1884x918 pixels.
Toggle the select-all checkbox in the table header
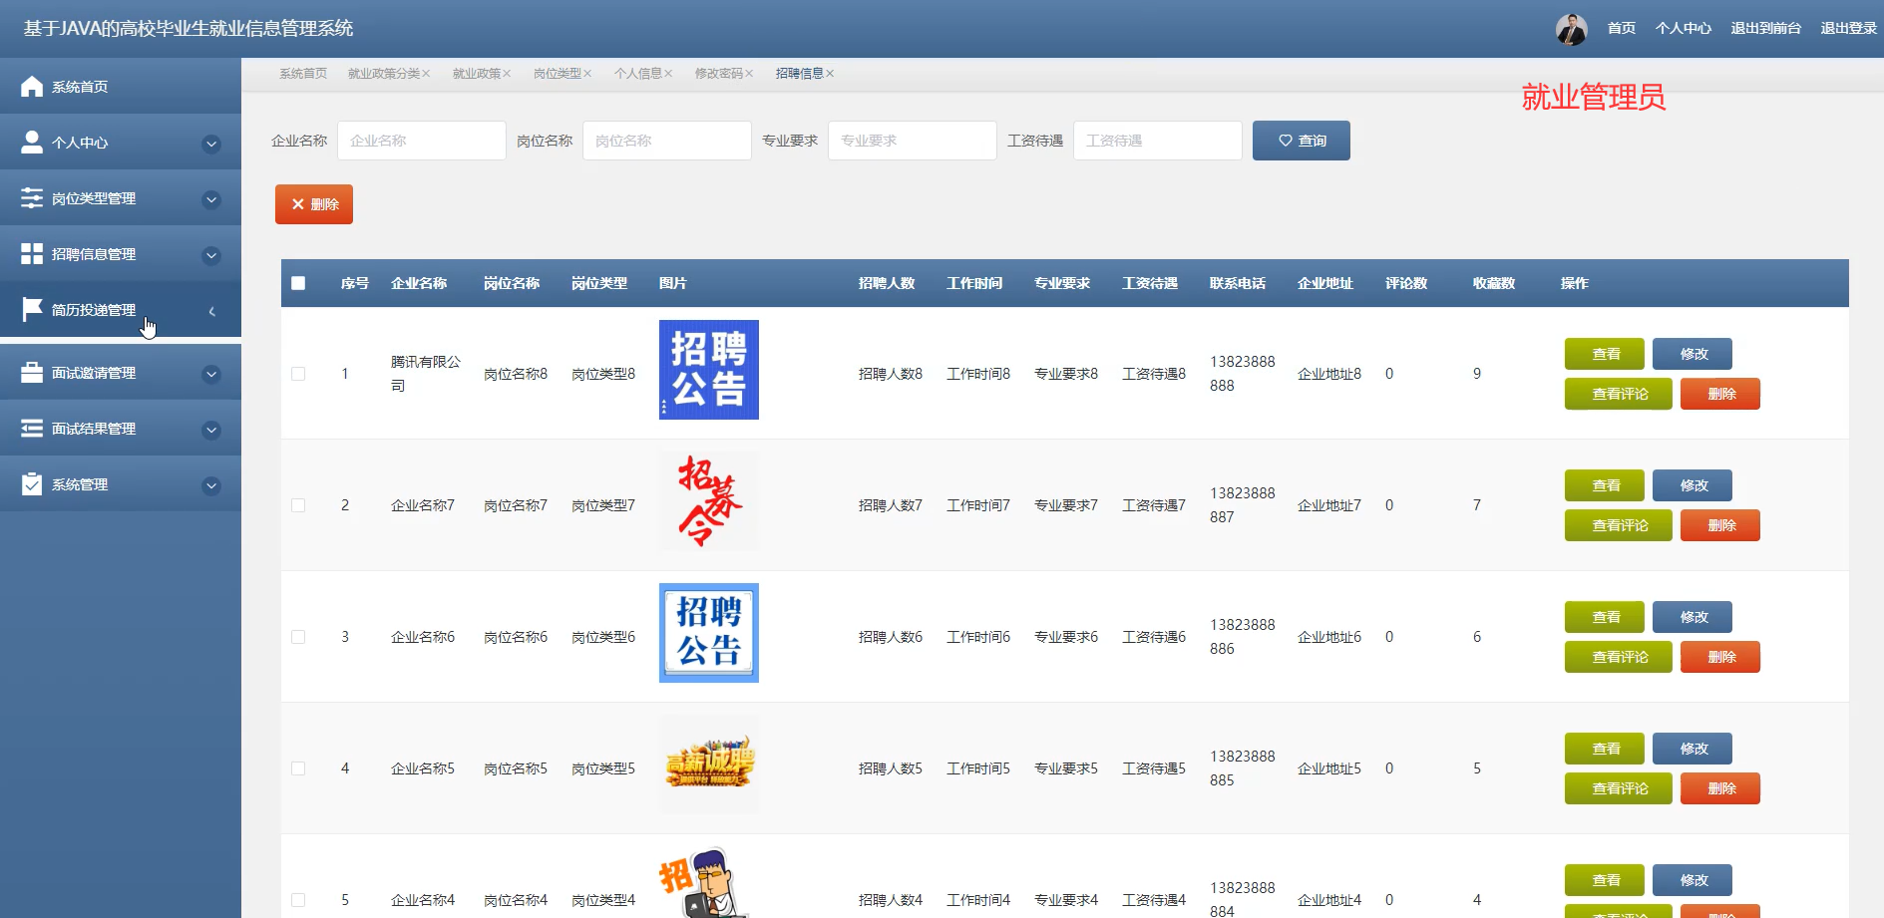click(x=298, y=283)
